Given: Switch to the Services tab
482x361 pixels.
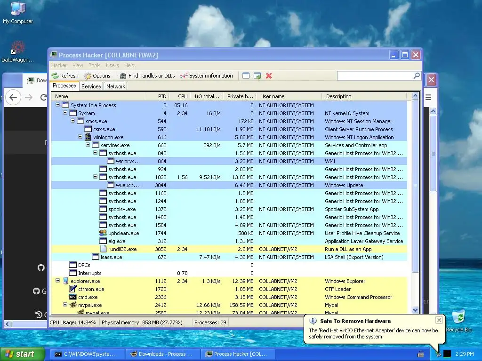Looking at the screenshot, I should (x=91, y=86).
